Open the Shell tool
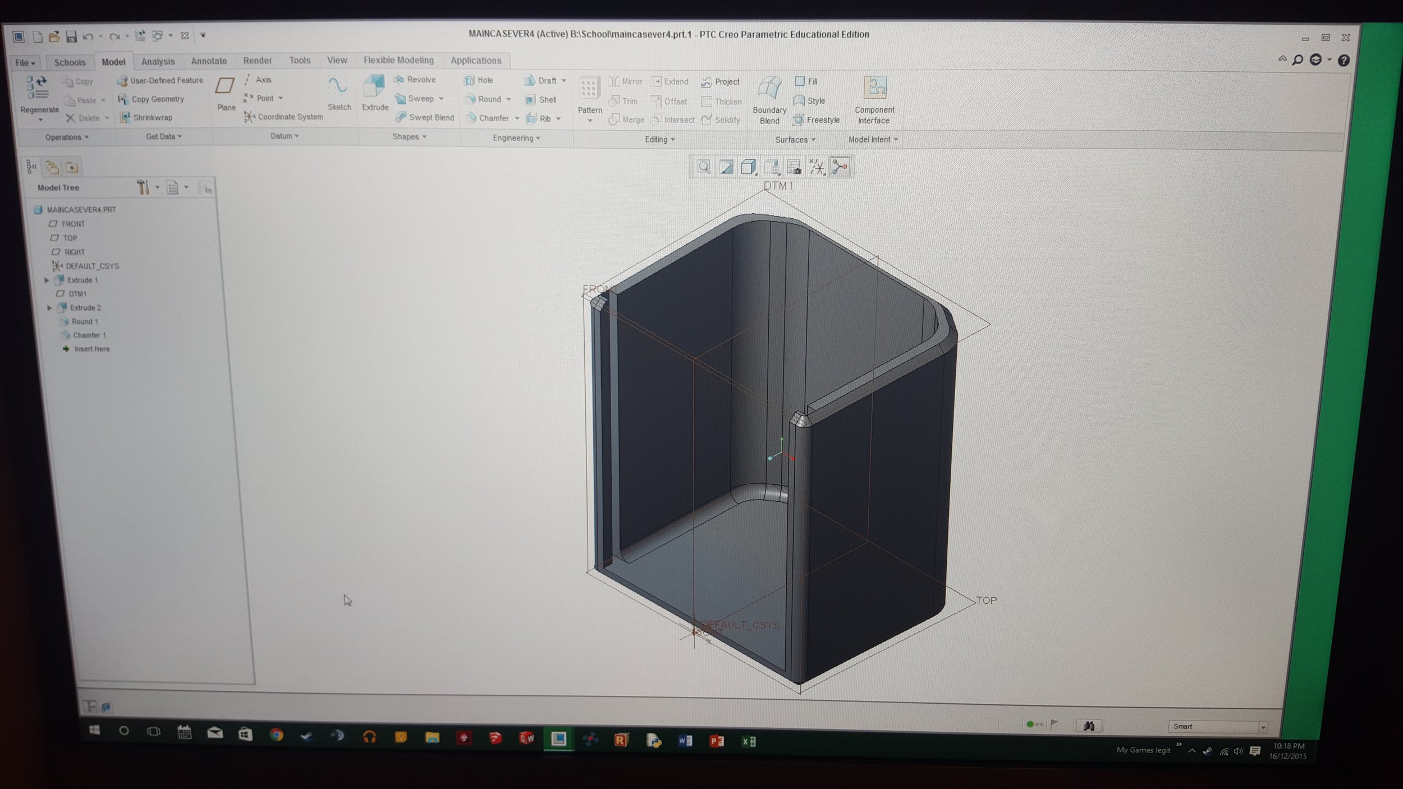Image resolution: width=1403 pixels, height=789 pixels. [542, 100]
